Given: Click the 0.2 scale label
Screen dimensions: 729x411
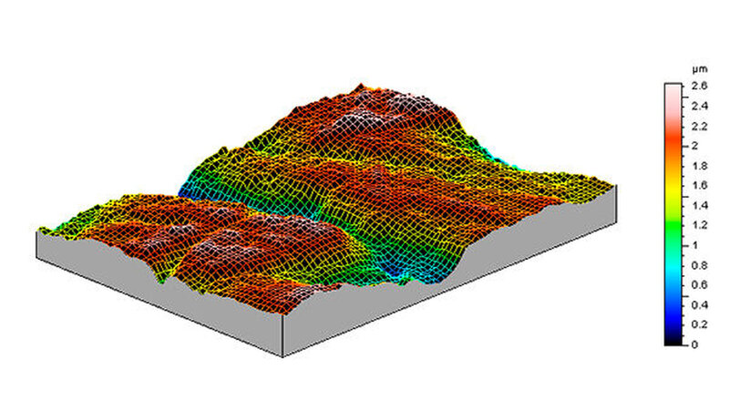Looking at the screenshot, I should [699, 324].
